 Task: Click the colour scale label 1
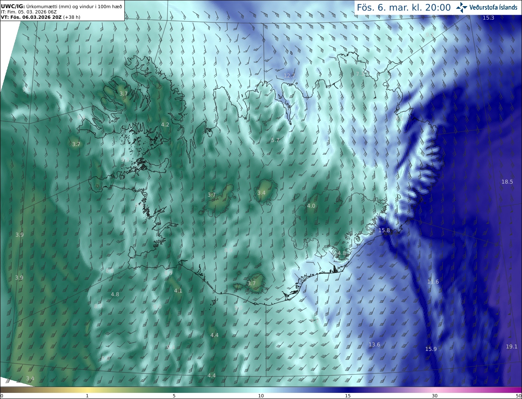(87, 396)
